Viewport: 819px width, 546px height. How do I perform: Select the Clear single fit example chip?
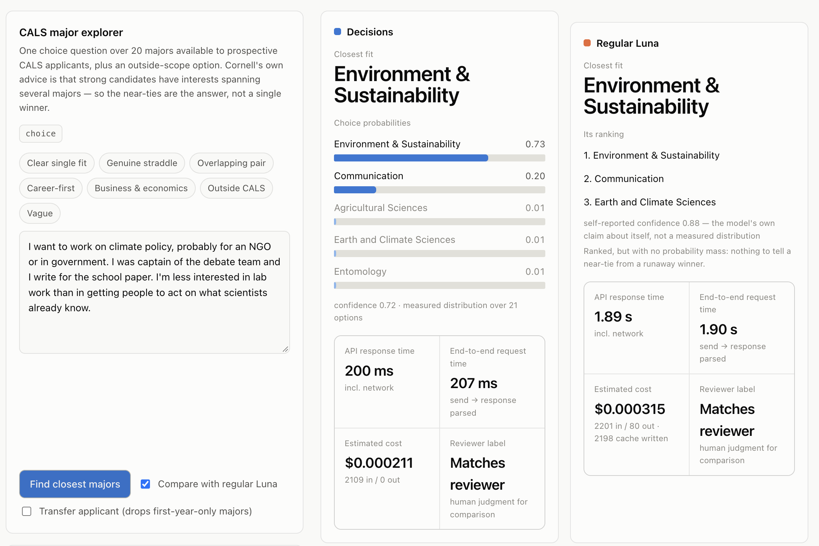point(57,163)
